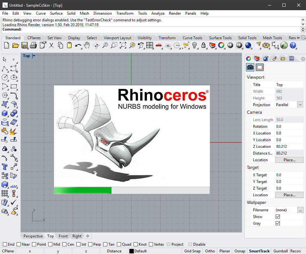Enable the End object snap checkbox

(5, 244)
